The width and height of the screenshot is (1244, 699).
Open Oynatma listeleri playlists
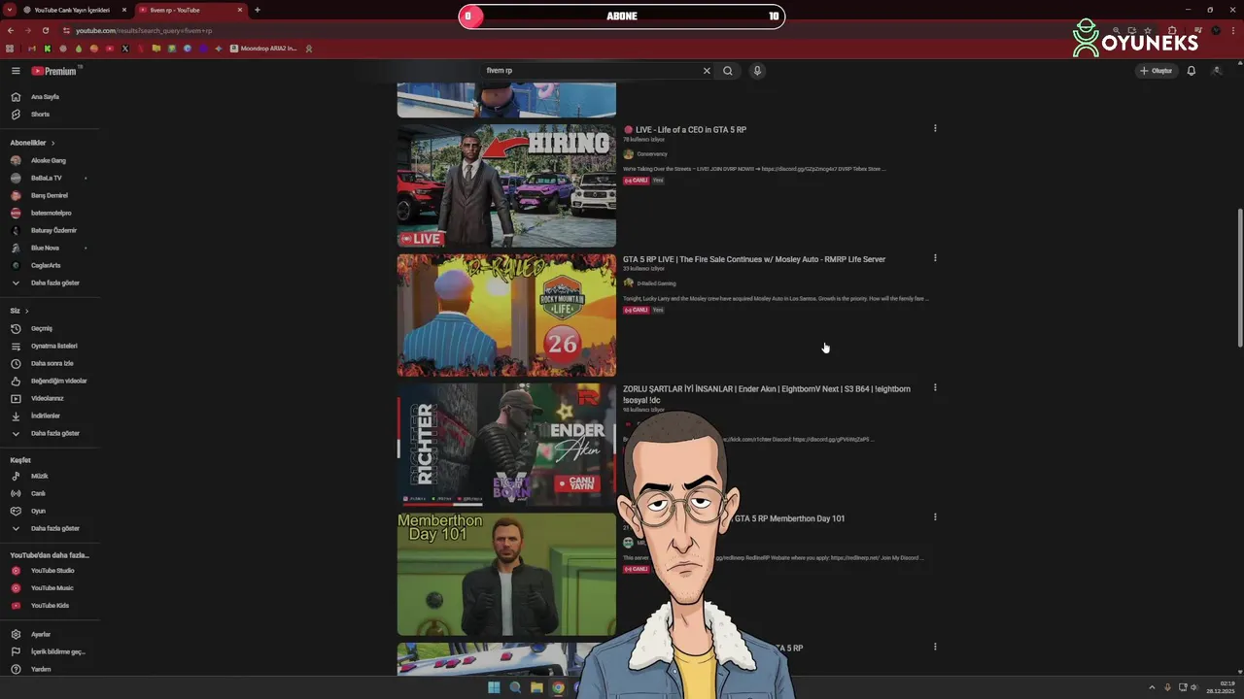click(x=53, y=346)
